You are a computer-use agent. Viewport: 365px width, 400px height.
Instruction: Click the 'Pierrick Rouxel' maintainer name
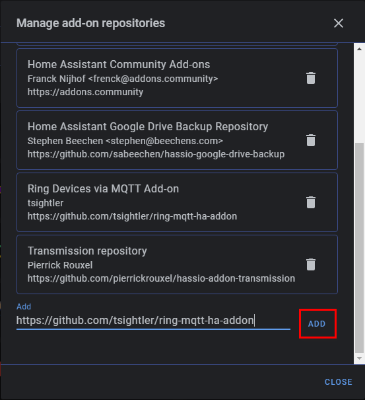point(60,265)
